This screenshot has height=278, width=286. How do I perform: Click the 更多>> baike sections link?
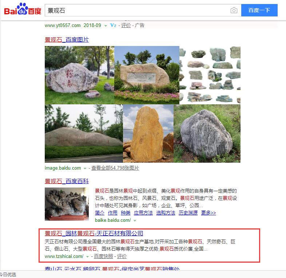(x=208, y=213)
